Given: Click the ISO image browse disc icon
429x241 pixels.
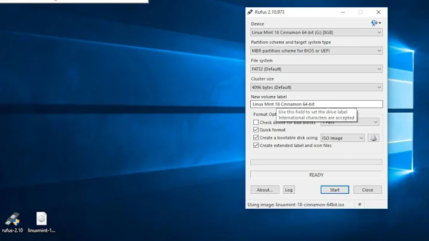Looking at the screenshot, I should click(x=374, y=138).
